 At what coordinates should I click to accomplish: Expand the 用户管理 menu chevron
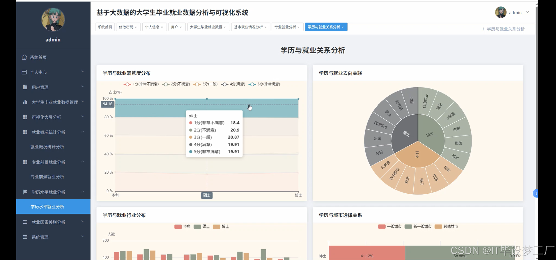83,86
